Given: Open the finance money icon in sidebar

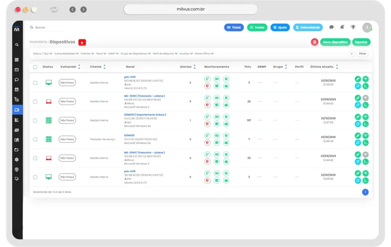Looking at the screenshot, I should [17, 130].
